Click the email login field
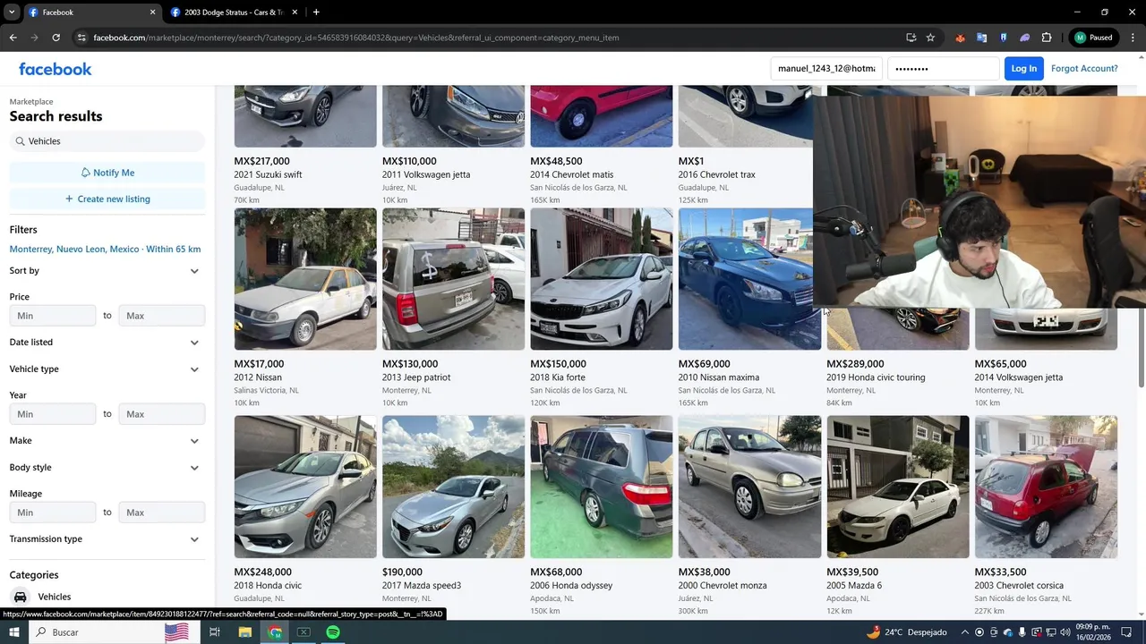The width and height of the screenshot is (1146, 644). 826,69
